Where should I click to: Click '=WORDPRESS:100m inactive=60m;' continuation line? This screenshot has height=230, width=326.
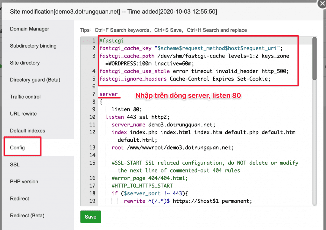150,64
